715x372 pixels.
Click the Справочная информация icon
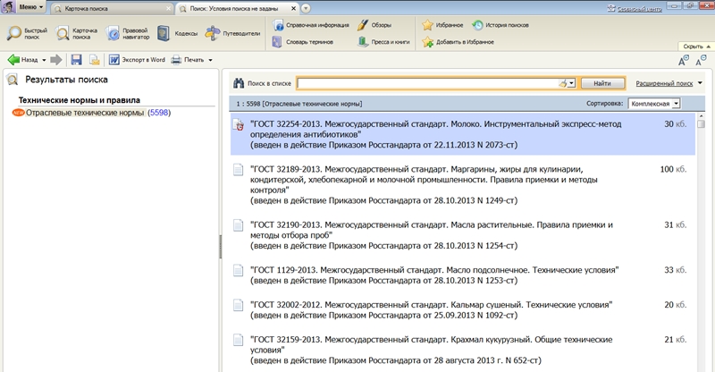tap(280, 25)
